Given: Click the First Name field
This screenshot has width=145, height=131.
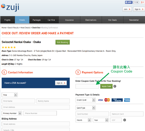Looking at the screenshot, I should coord(18,101).
